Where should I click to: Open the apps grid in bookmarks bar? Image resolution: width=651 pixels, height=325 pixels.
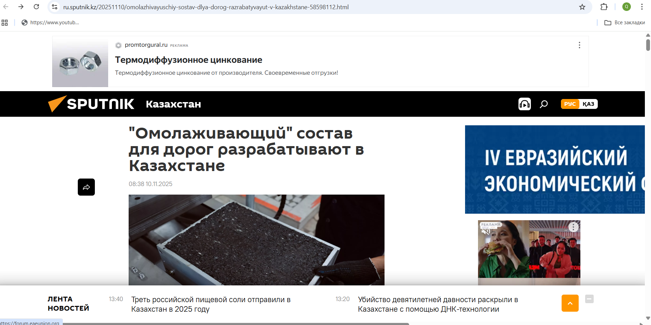point(5,23)
